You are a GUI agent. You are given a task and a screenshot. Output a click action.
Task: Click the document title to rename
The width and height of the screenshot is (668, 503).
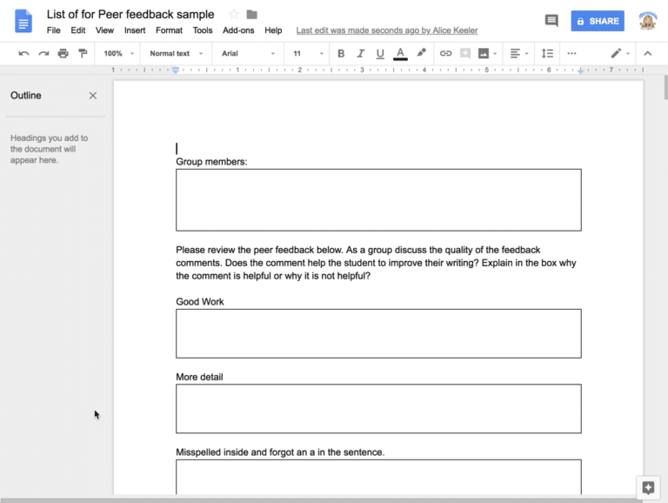click(x=130, y=14)
